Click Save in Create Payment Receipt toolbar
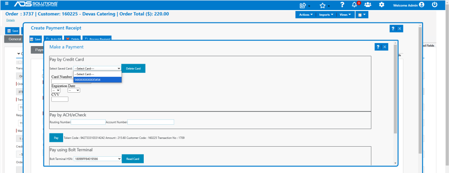 coord(36,39)
